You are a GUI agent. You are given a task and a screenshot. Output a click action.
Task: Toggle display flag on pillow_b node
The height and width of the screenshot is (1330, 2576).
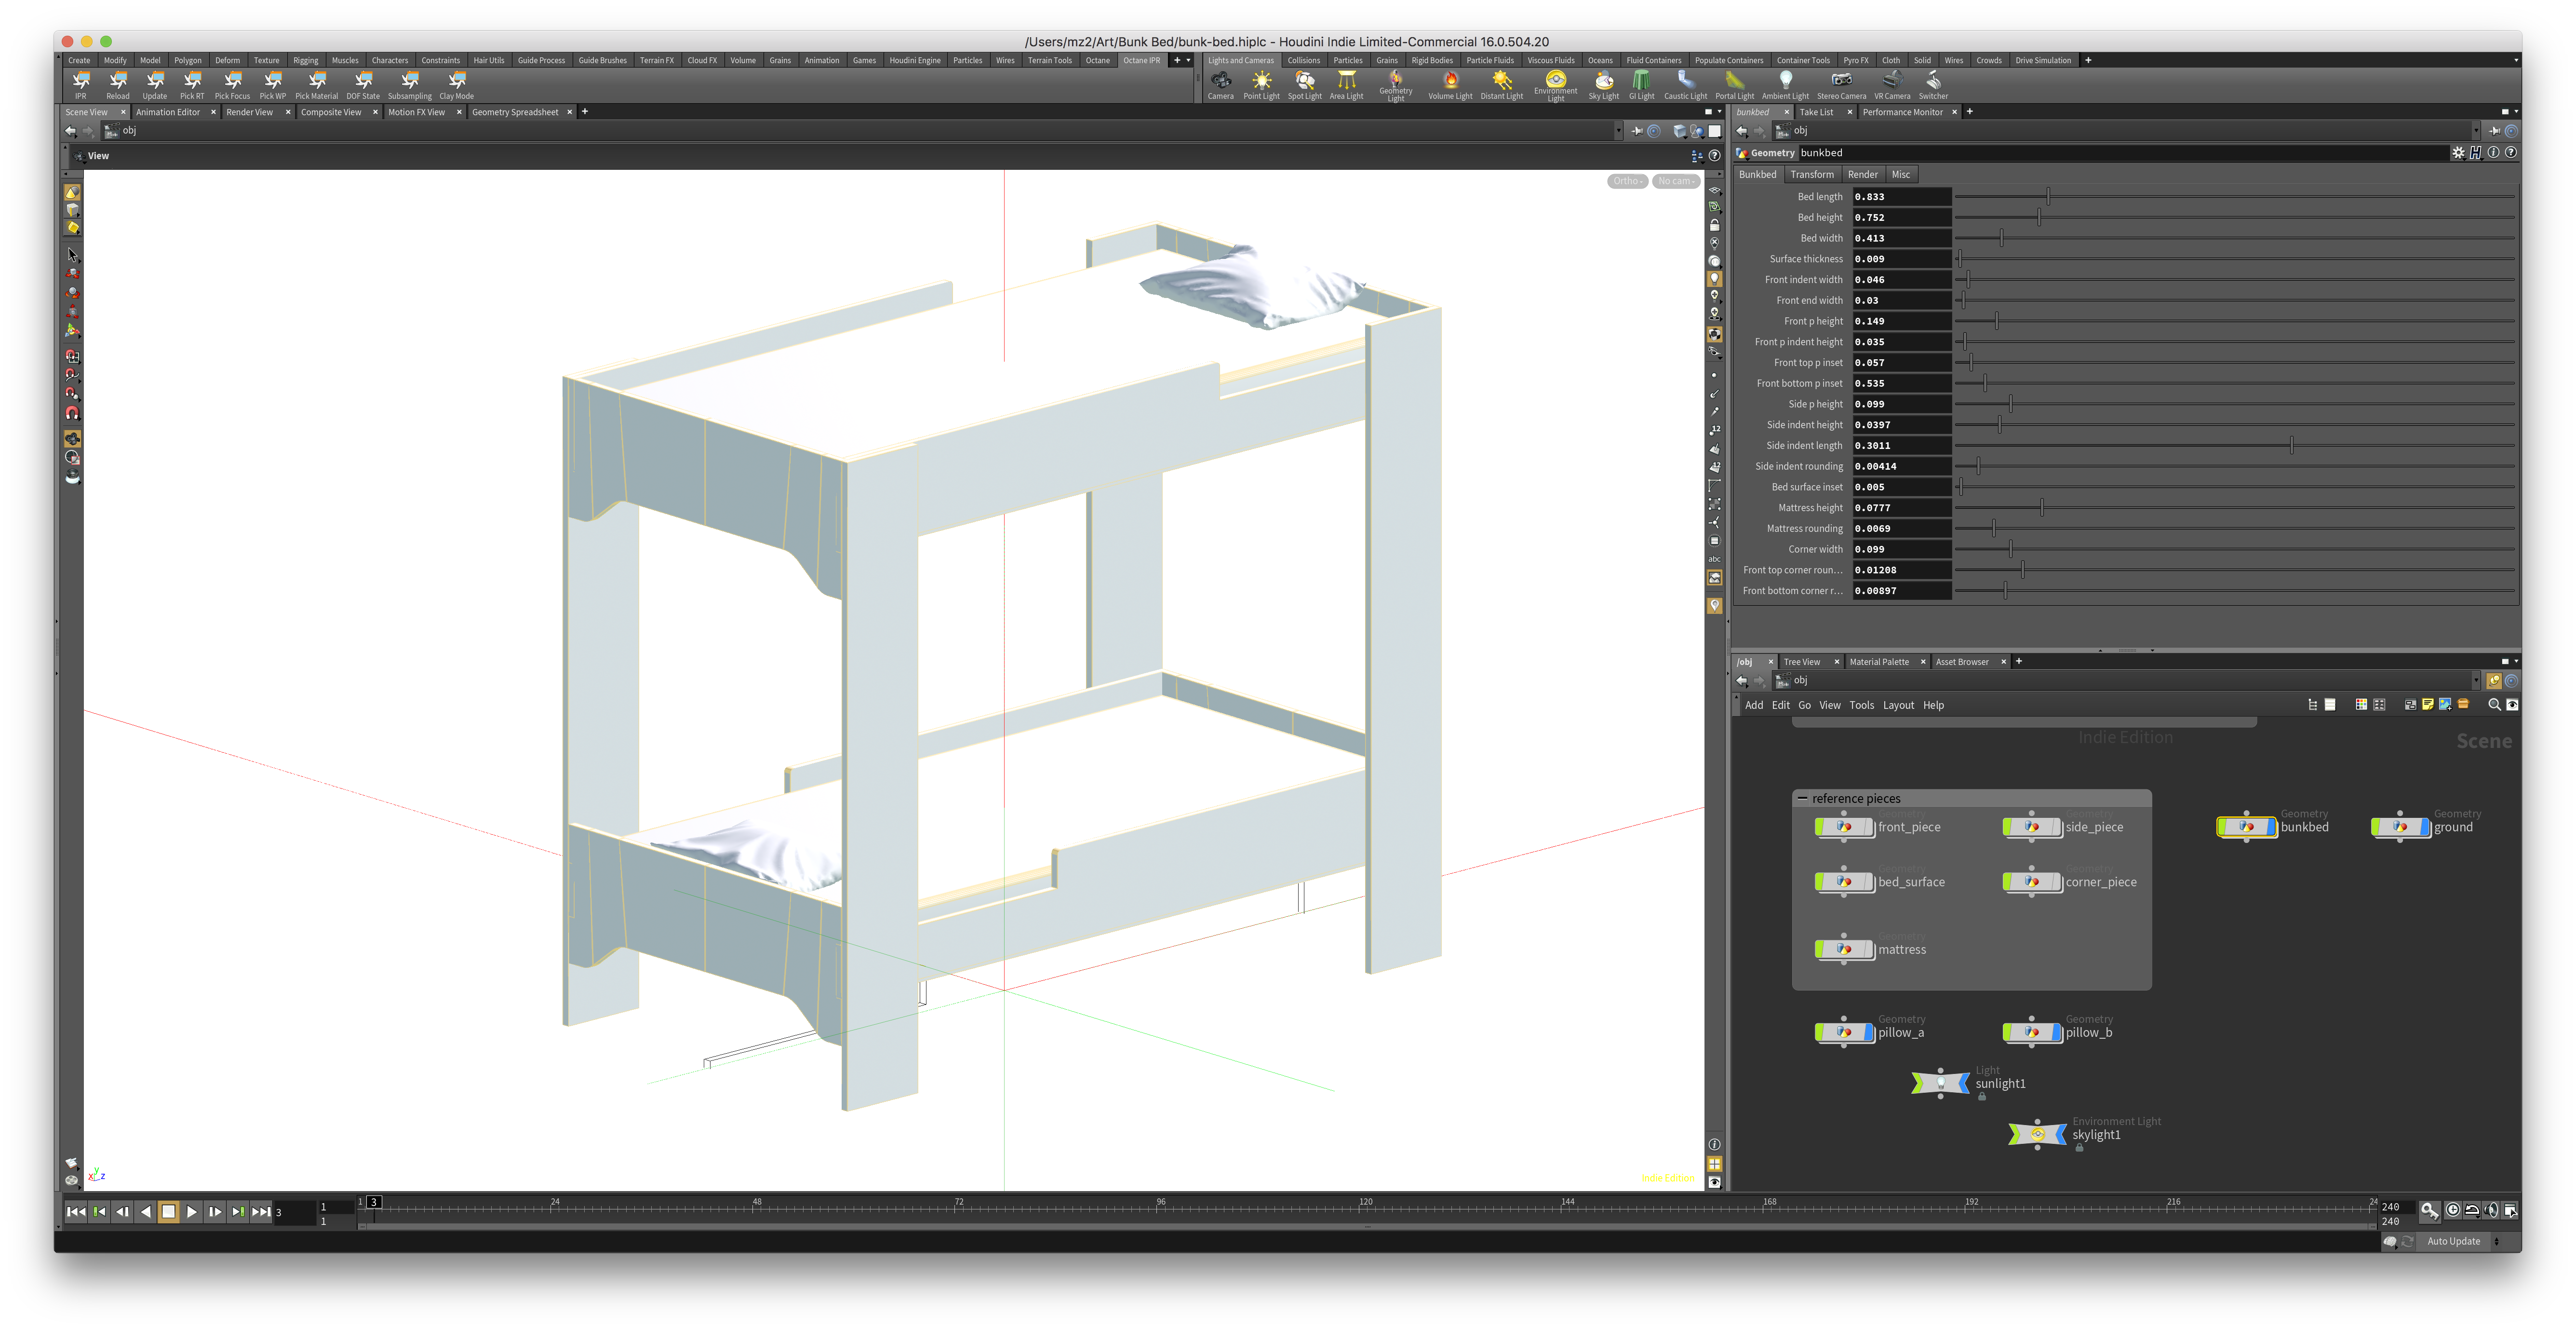tap(2055, 1033)
